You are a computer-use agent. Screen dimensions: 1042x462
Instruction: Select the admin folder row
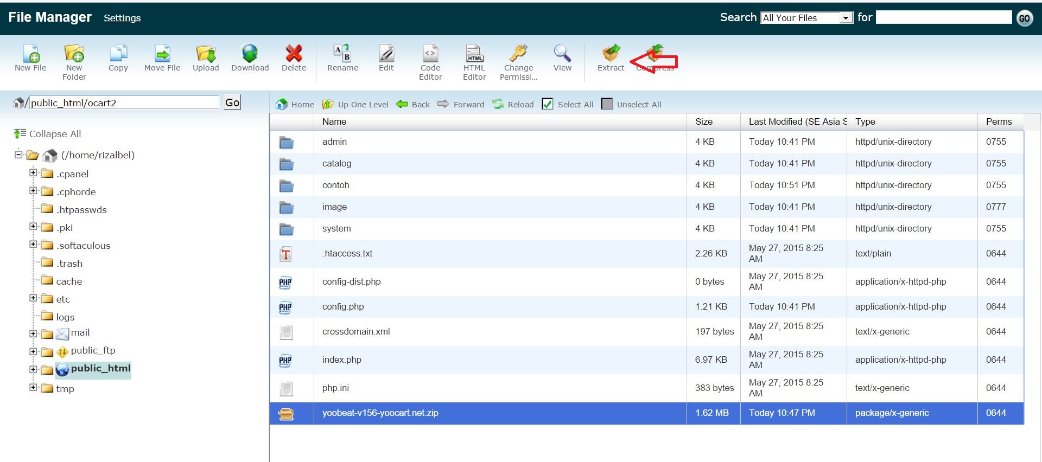(x=646, y=142)
